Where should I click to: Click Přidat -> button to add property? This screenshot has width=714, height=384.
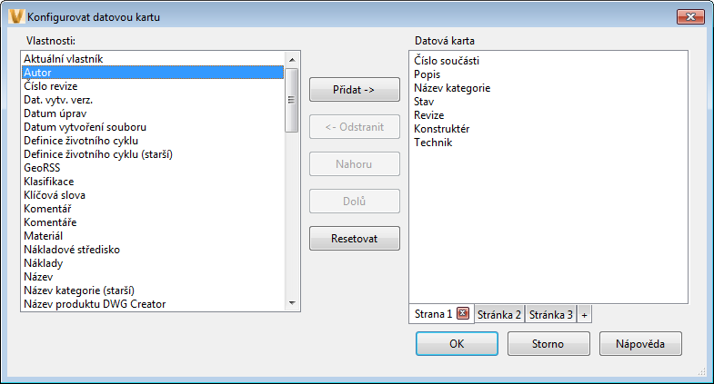[x=354, y=90]
